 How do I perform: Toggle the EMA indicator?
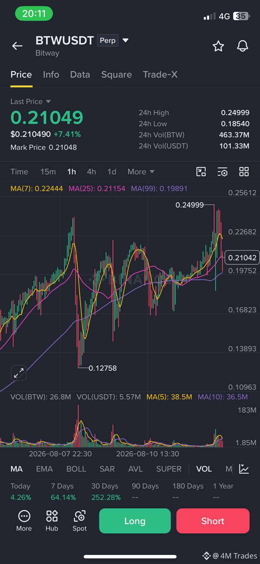44,469
